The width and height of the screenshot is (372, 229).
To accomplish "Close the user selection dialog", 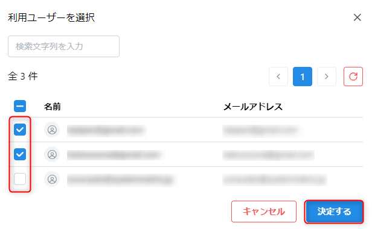I will [357, 17].
